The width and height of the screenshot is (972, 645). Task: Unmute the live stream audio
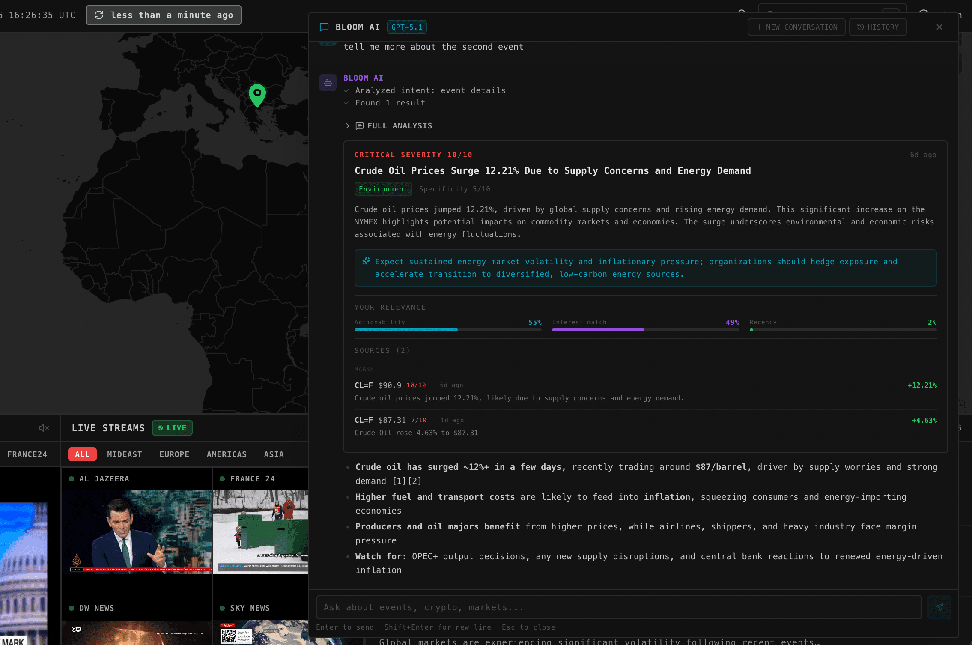click(43, 427)
